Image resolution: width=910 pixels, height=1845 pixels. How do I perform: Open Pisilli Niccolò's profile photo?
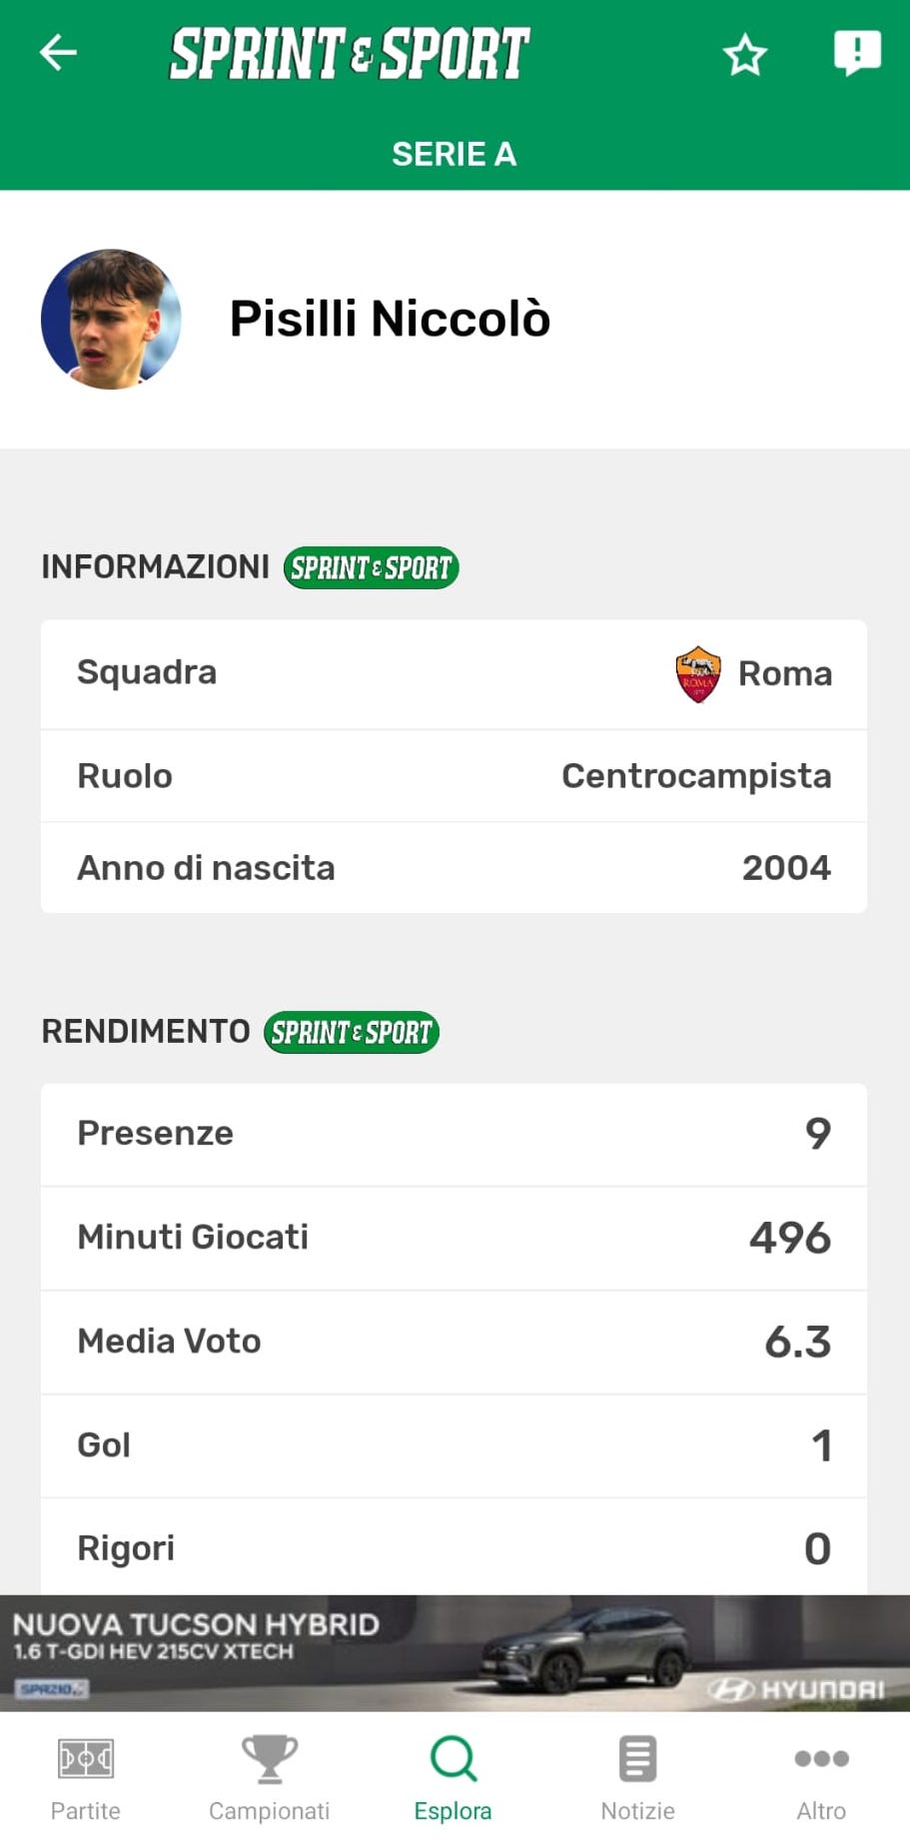[x=111, y=319]
